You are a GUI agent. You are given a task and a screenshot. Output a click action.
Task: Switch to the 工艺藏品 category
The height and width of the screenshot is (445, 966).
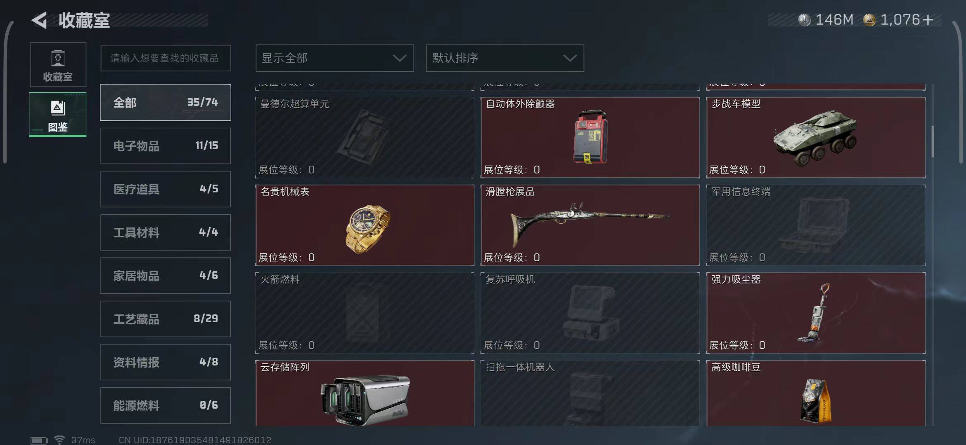pyautogui.click(x=166, y=319)
